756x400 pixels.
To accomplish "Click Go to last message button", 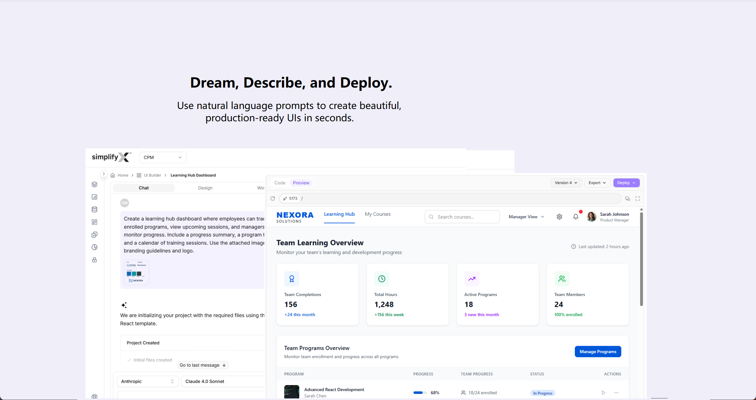I will point(203,365).
